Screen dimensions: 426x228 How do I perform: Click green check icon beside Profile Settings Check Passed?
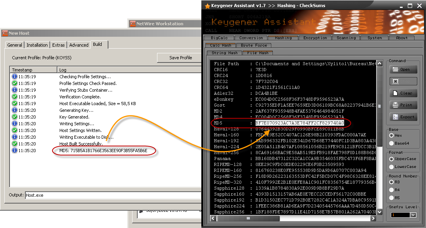coord(14,83)
